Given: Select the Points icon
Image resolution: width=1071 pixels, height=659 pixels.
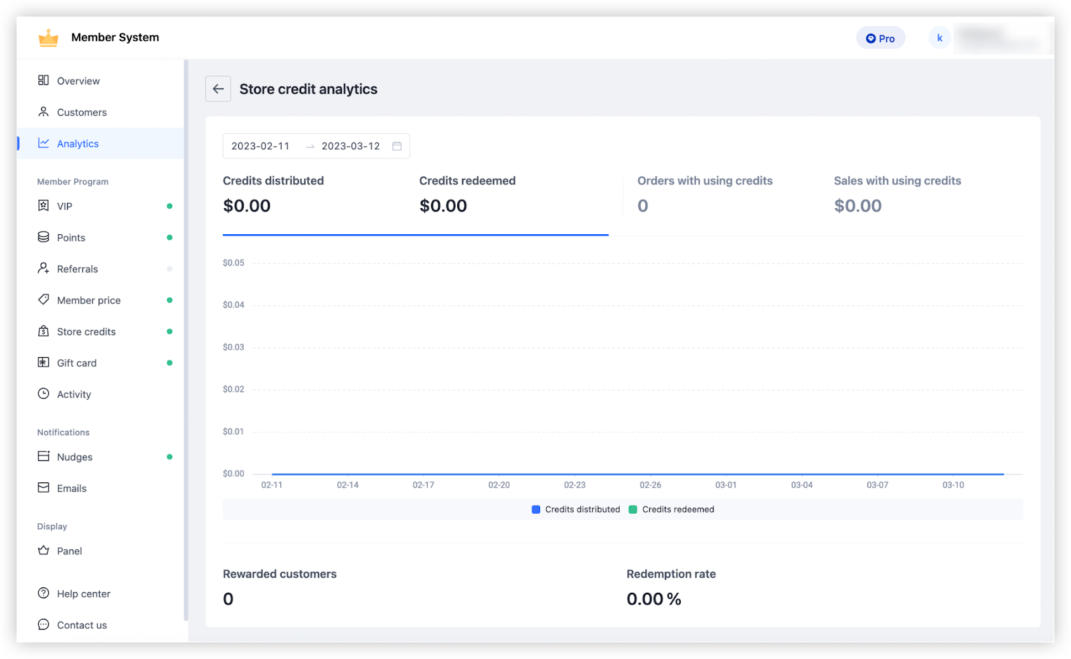Looking at the screenshot, I should pyautogui.click(x=43, y=237).
